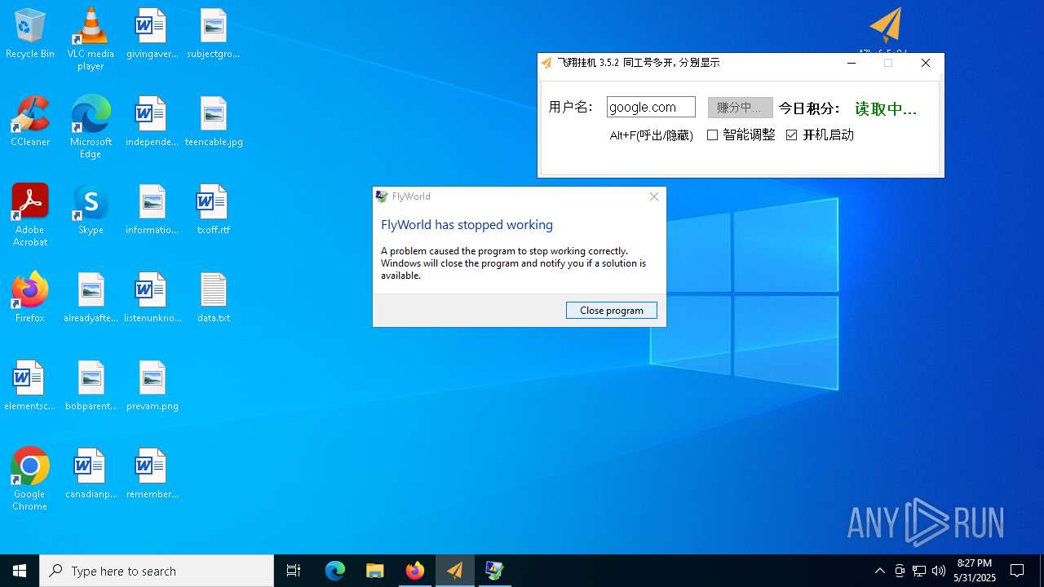Viewport: 1044px width, 587px height.
Task: Click the 今日积分 label
Action: pyautogui.click(x=809, y=108)
